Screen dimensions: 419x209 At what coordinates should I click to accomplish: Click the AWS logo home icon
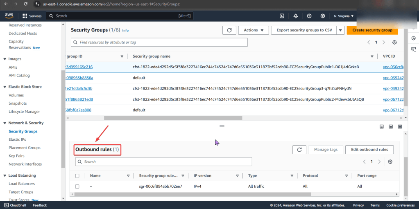[x=9, y=16]
